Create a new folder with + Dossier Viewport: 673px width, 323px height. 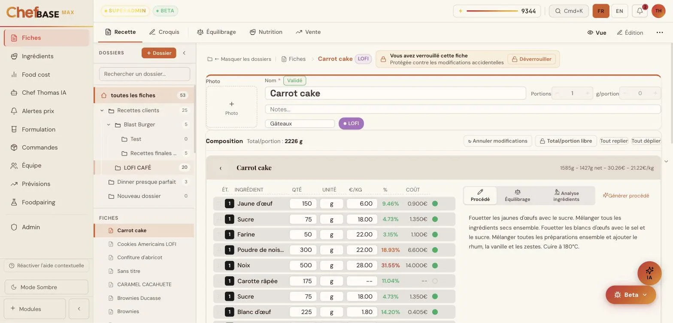pyautogui.click(x=159, y=53)
